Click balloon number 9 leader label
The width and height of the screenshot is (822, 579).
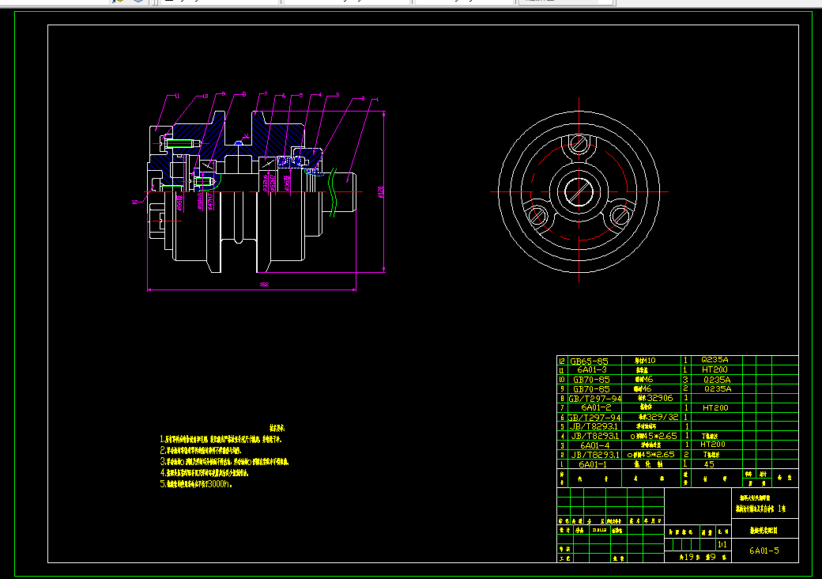[x=224, y=94]
